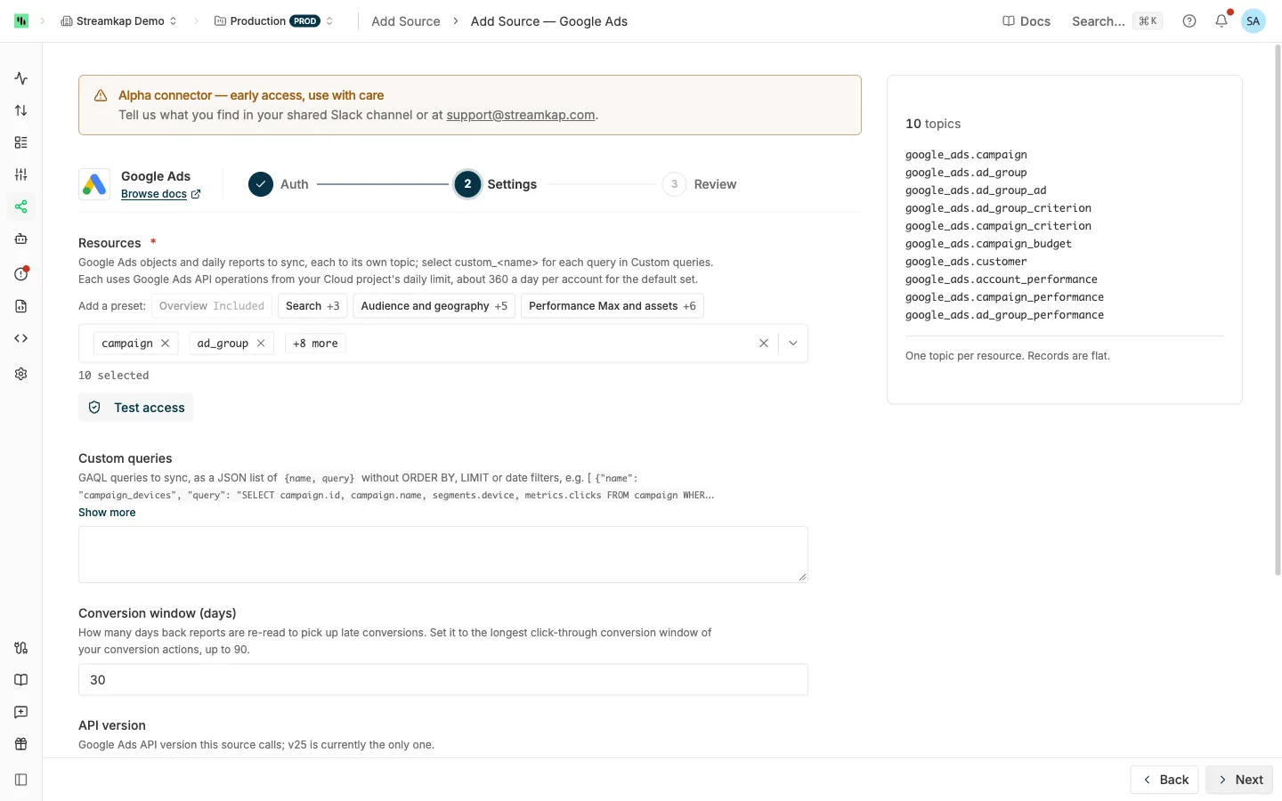This screenshot has height=801, width=1282.
Task: Open the Production environment switcher
Action: pos(274,20)
